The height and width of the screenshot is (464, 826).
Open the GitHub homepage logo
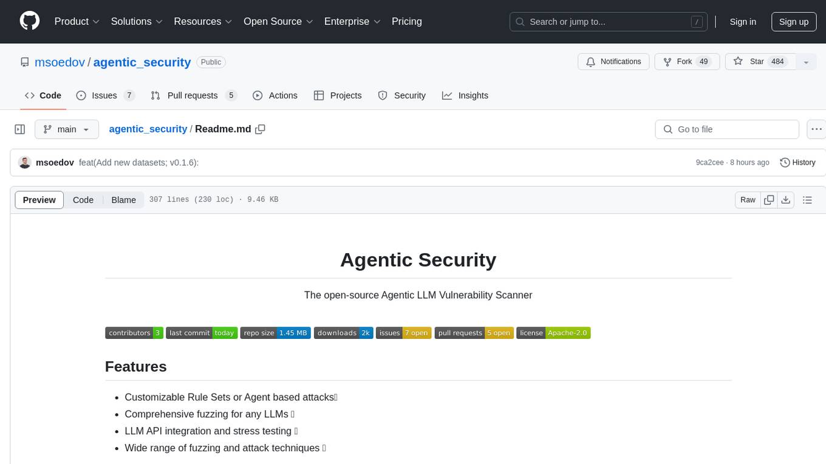(30, 21)
